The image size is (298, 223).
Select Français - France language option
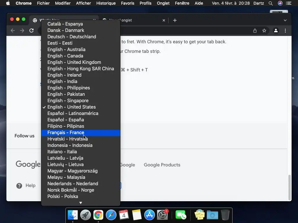(81, 132)
